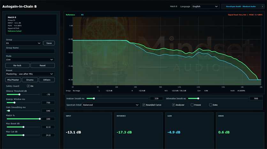The height and width of the screenshot is (149, 267).
Task: Click the Reference legend label on graph
Action: click(70, 15)
